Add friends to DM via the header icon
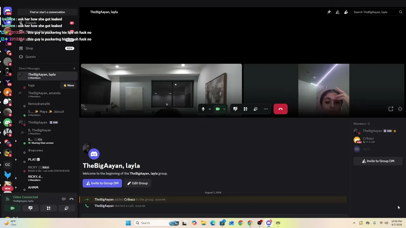The height and width of the screenshot is (228, 406). click(x=337, y=12)
